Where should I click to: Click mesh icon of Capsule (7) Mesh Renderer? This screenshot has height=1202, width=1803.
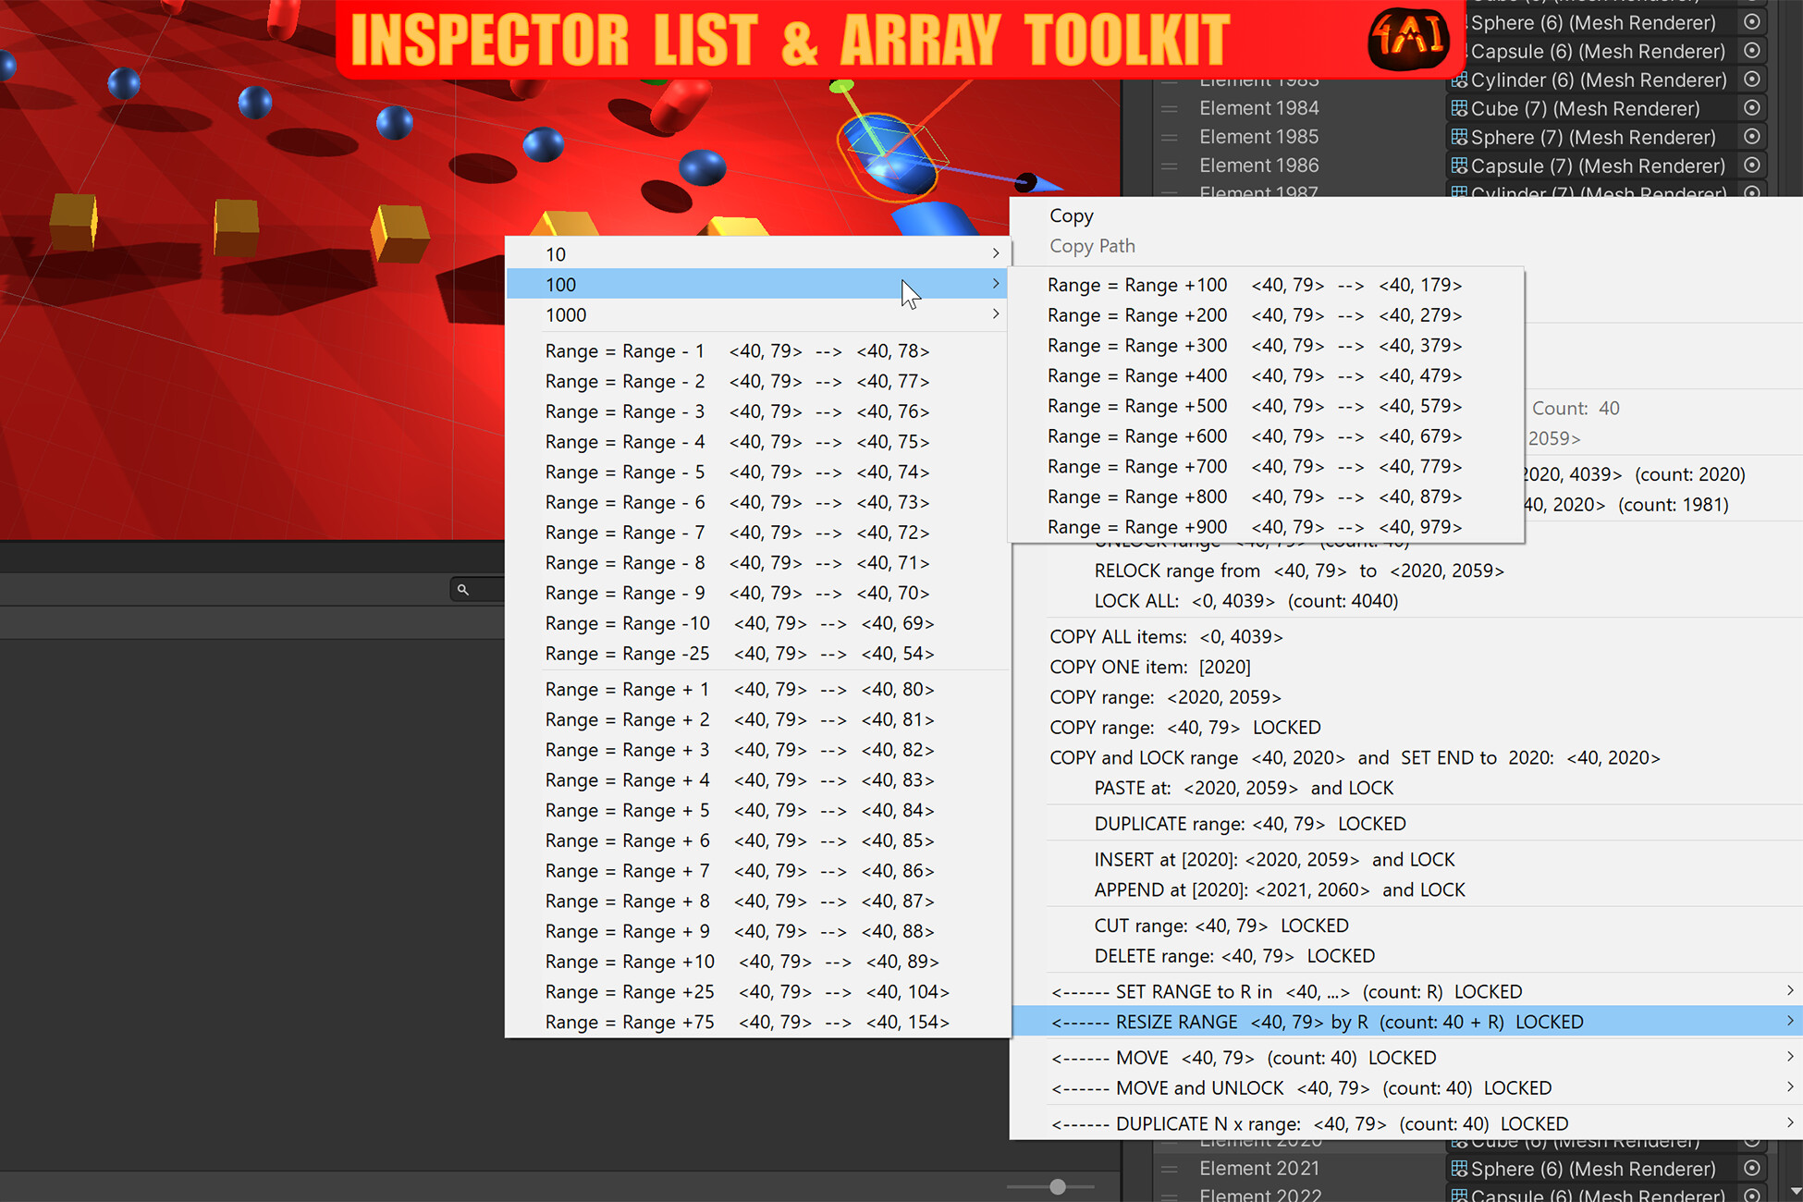[1459, 166]
